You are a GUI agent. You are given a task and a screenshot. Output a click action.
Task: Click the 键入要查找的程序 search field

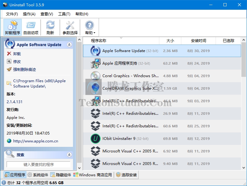(38, 164)
